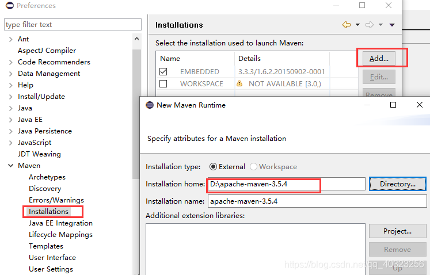The height and width of the screenshot is (275, 430).
Task: Click the preferences tree scrollbar up arrow
Action: coord(136,39)
